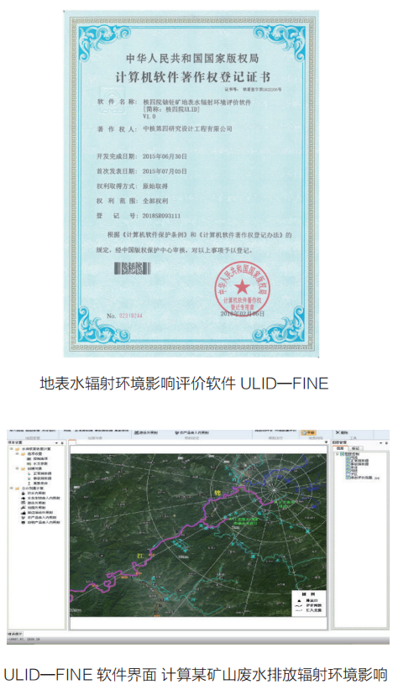Viewport: 398px width, 695px height.
Task: Click the agricultural product ingestion ribbon icon
Action: tap(177, 432)
